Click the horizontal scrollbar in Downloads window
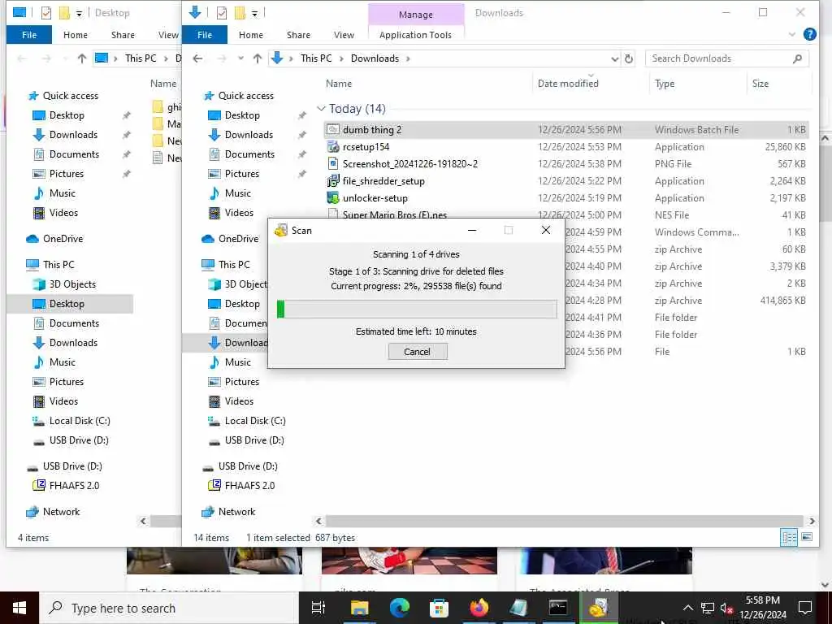The width and height of the screenshot is (832, 624). tap(564, 521)
